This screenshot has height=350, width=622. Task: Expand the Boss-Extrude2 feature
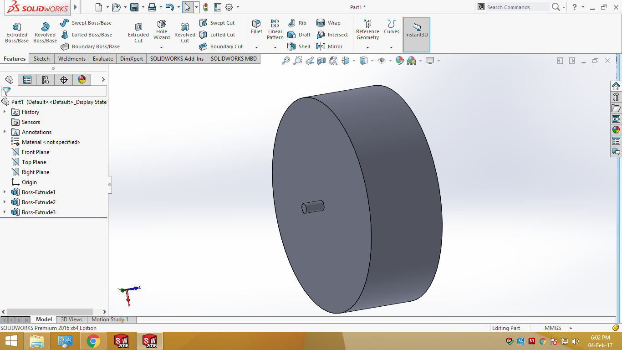[5, 202]
